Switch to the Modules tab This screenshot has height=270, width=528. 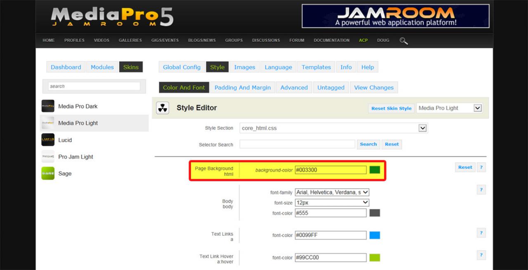(102, 67)
